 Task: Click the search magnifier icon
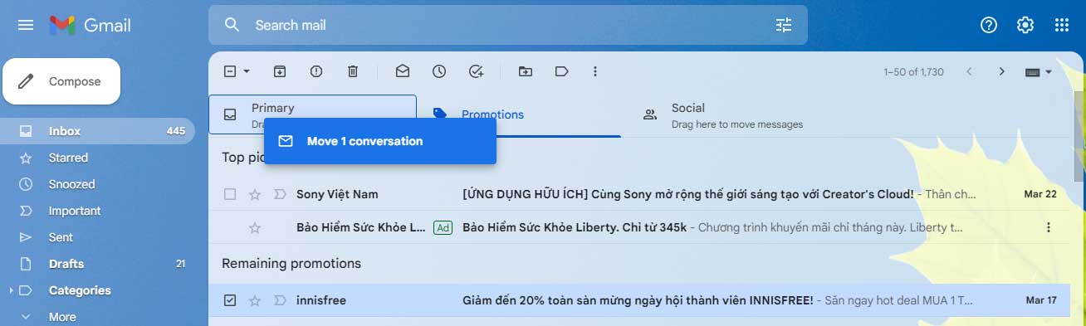(232, 25)
